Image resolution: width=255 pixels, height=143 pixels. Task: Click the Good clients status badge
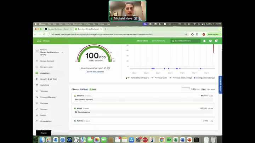point(93,89)
